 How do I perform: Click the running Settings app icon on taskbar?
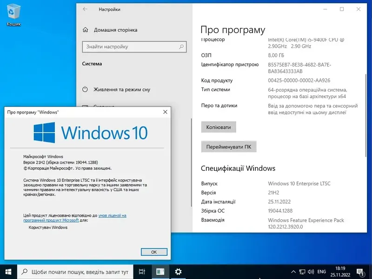click(x=159, y=272)
